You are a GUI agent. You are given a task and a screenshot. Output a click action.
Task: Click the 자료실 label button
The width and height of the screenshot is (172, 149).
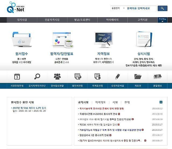point(138,86)
